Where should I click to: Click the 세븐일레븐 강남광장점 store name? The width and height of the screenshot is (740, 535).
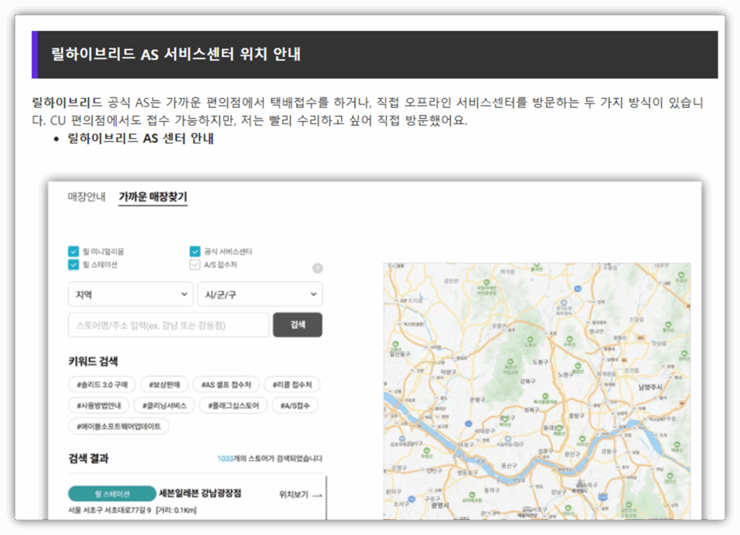pyautogui.click(x=200, y=493)
